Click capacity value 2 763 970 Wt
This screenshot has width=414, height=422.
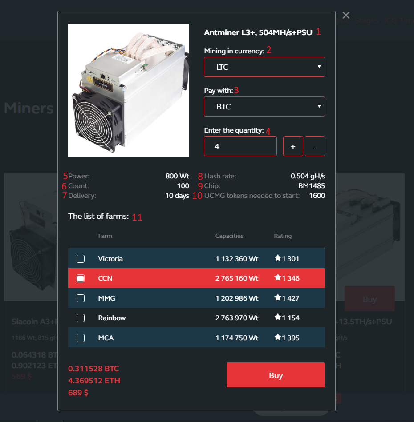click(237, 318)
